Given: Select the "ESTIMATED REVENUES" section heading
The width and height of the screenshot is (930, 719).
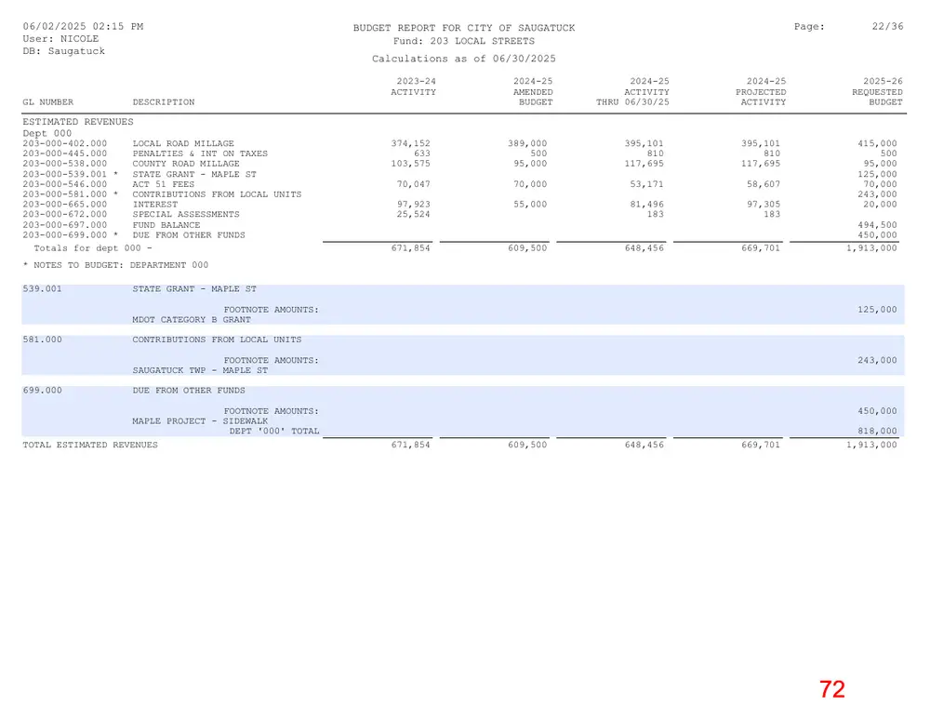Looking at the screenshot, I should click(x=78, y=122).
